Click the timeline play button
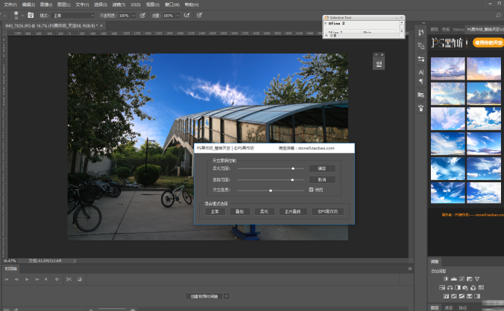The width and height of the screenshot is (504, 311). [27, 279]
